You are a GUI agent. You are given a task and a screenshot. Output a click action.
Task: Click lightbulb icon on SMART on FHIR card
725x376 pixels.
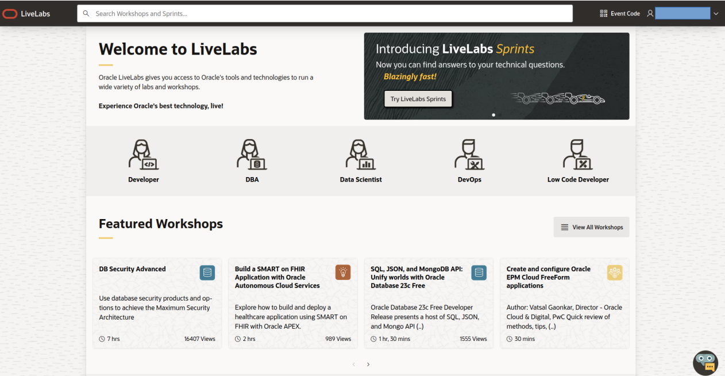coord(343,273)
